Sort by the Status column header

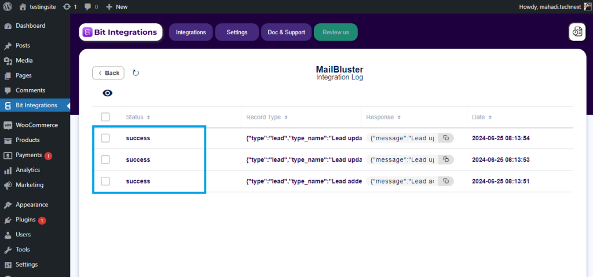138,117
